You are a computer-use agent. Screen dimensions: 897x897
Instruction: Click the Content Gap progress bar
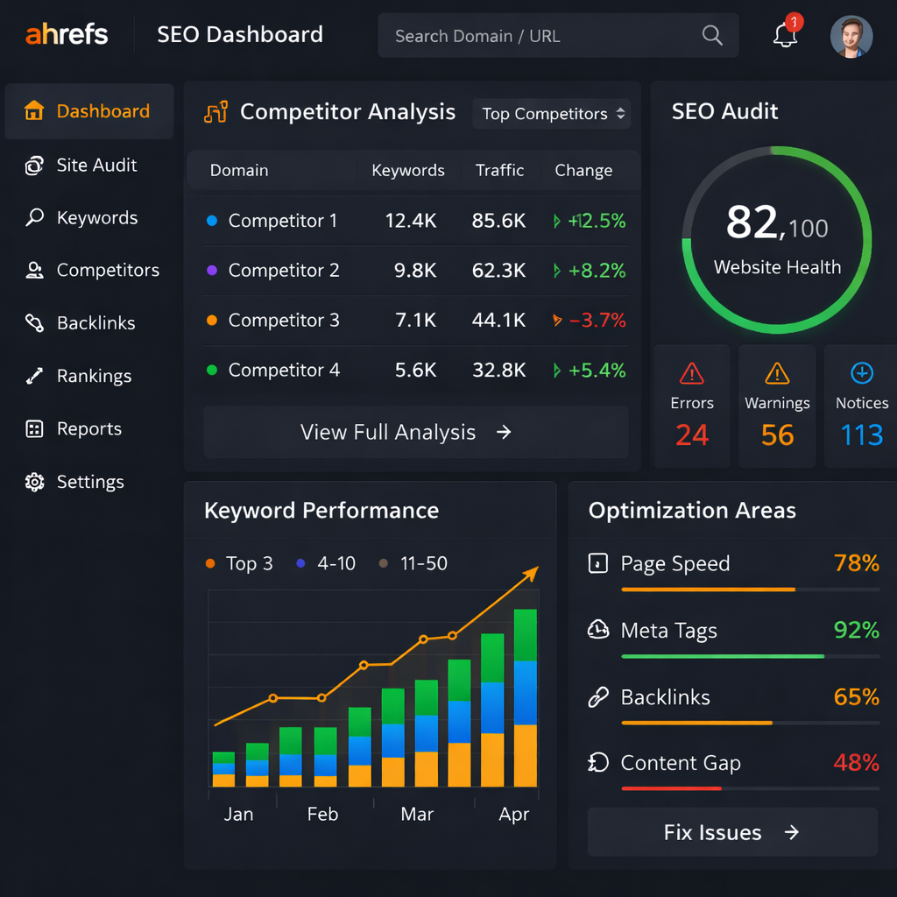tap(750, 788)
